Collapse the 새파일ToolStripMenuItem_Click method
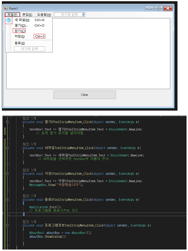 coord(7,148)
